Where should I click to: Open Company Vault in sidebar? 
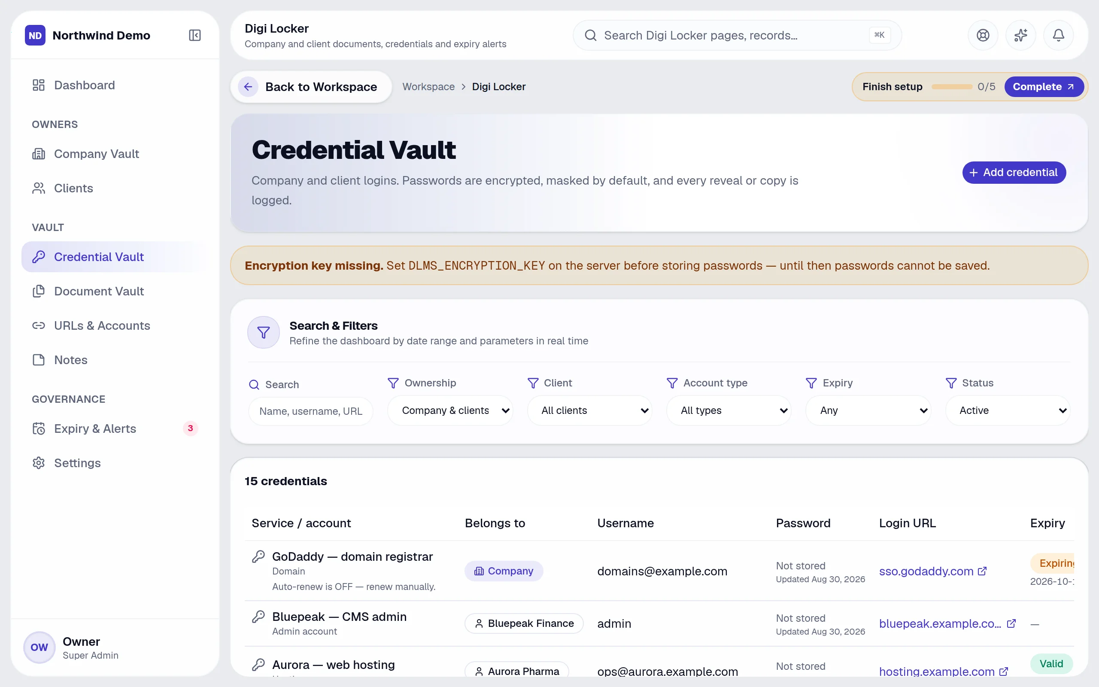click(115, 154)
